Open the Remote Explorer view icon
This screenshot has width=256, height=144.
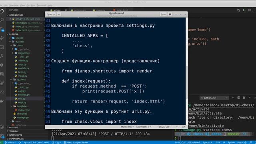(x=2, y=47)
